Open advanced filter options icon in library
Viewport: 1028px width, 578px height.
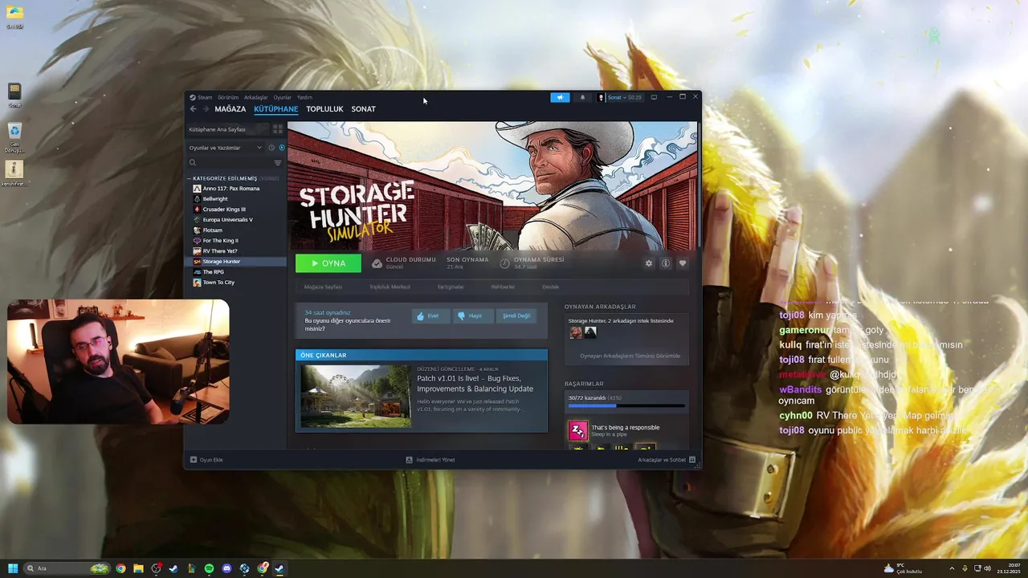[278, 163]
